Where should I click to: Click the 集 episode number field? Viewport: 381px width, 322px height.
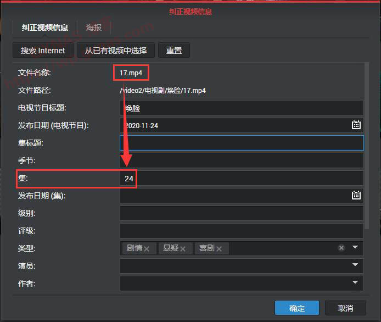coord(242,178)
